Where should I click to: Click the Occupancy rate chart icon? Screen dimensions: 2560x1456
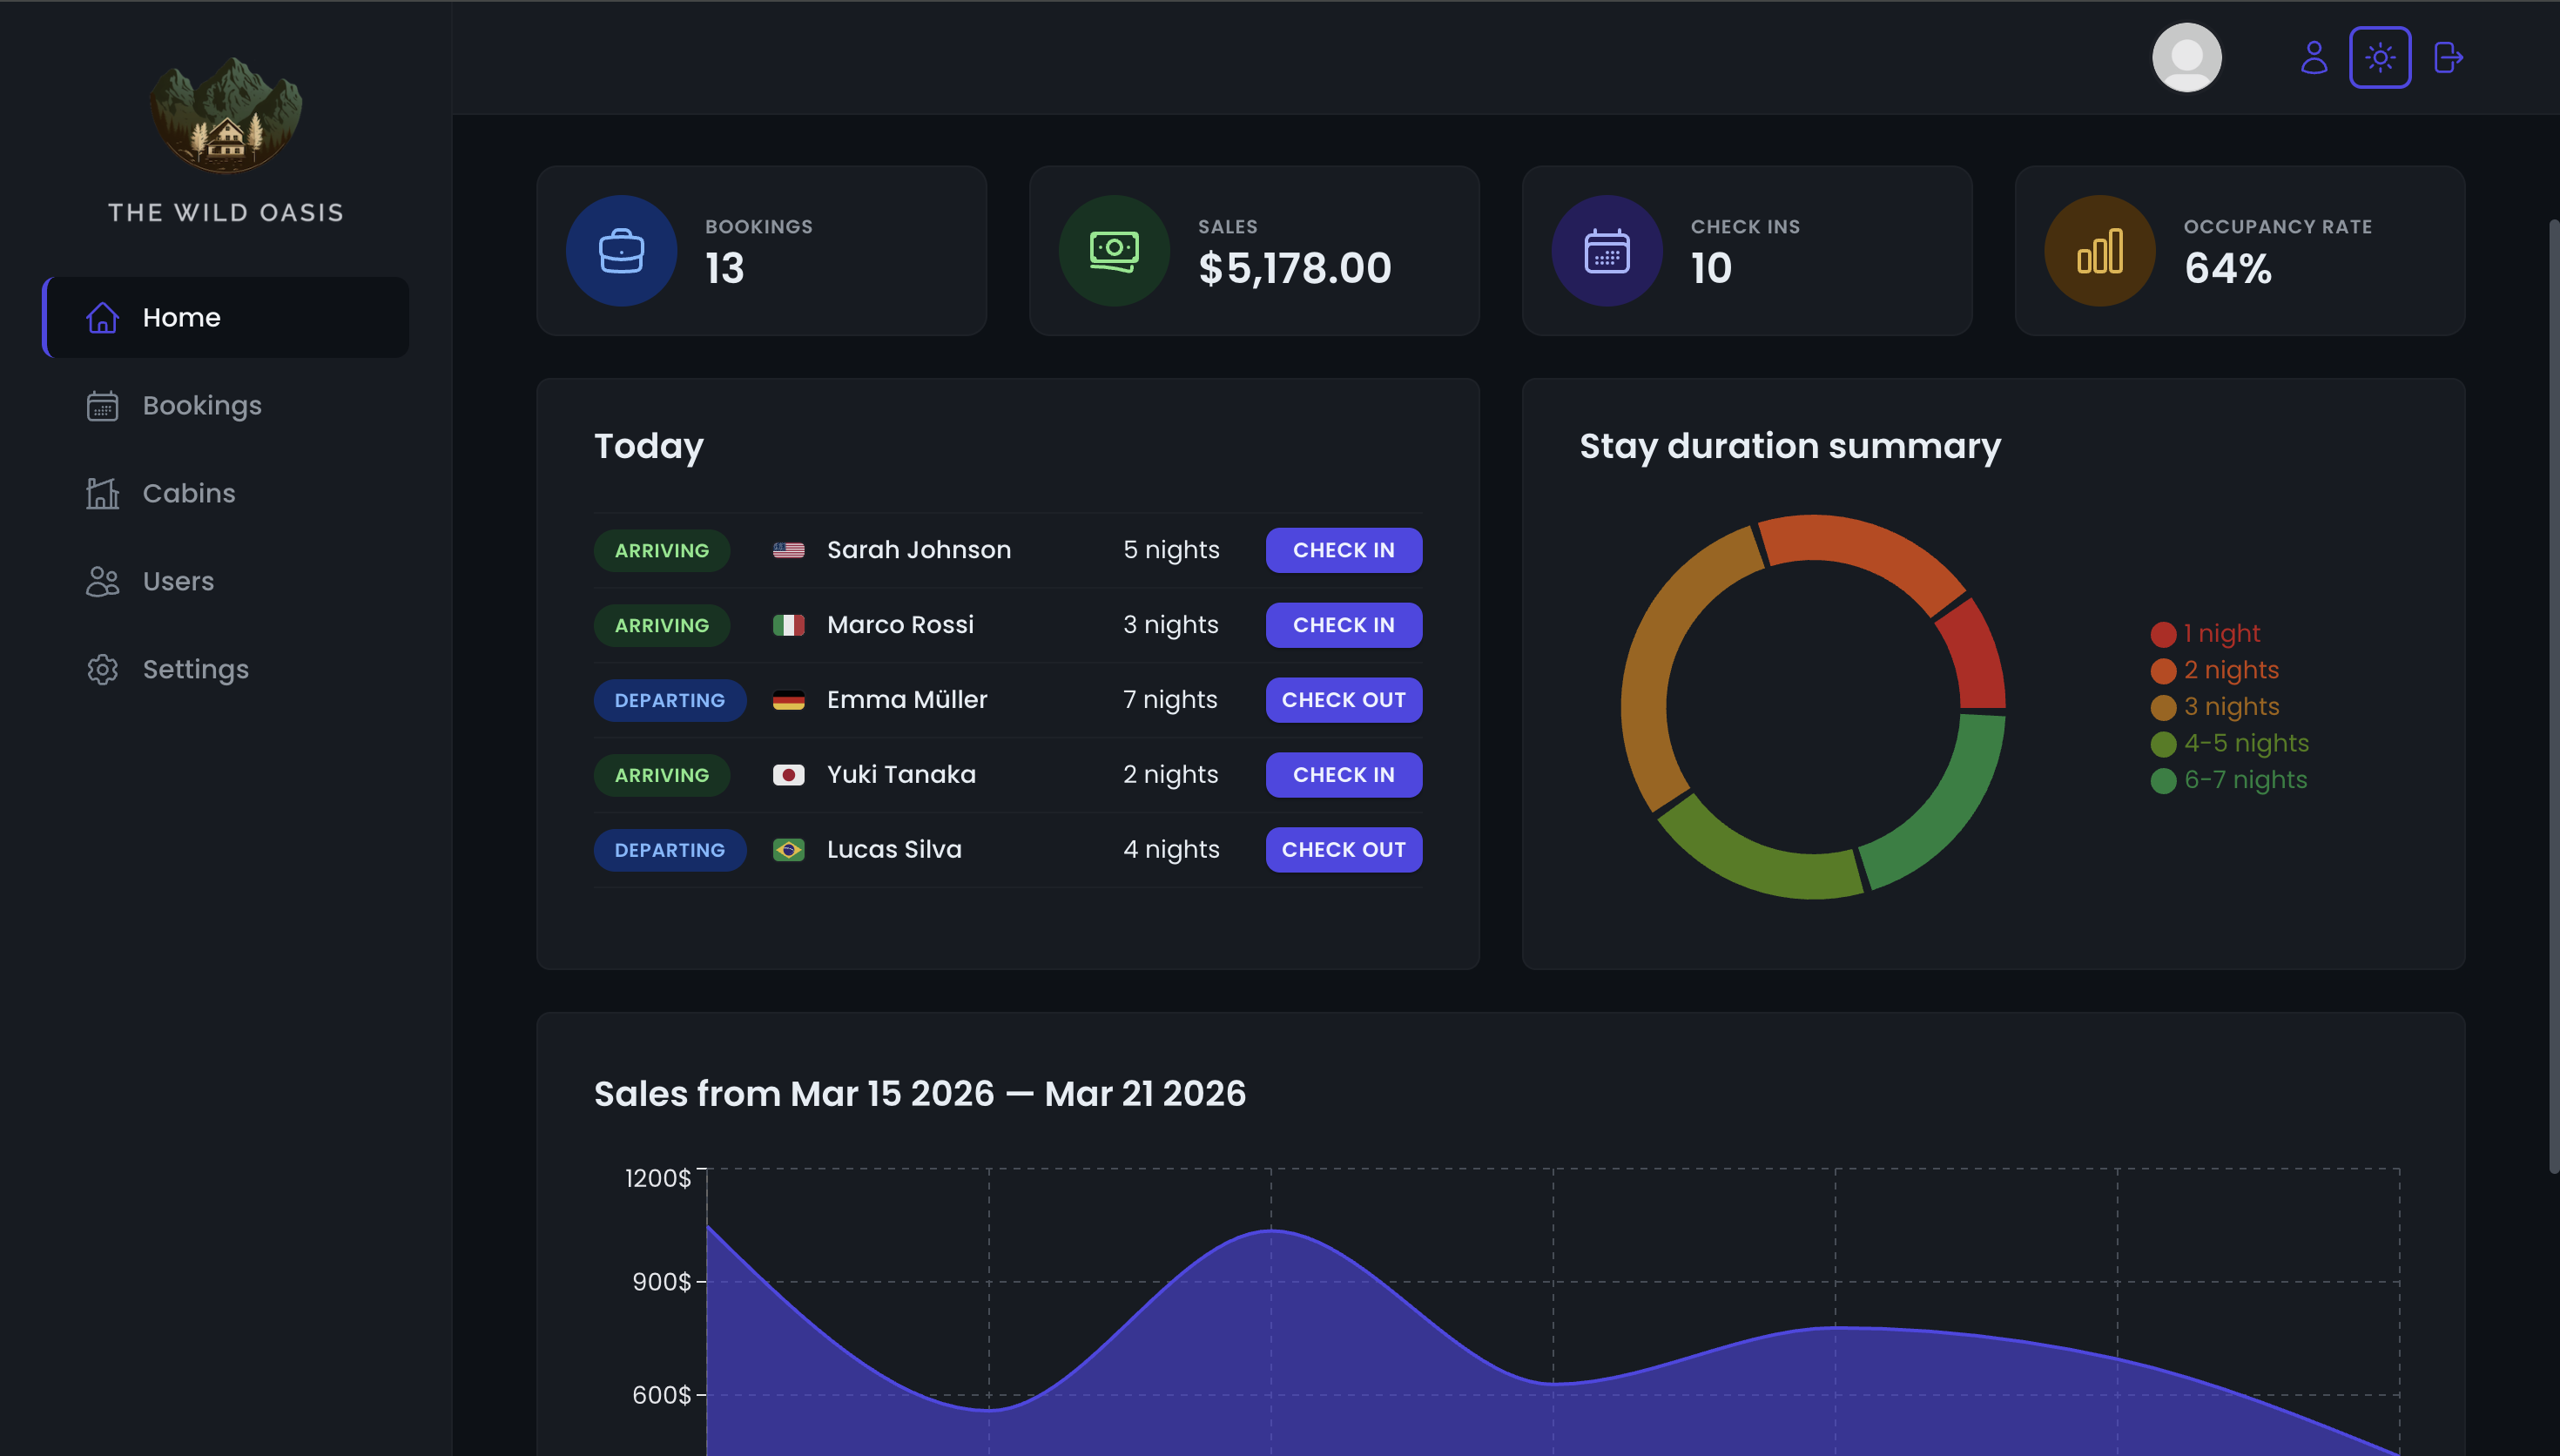(2099, 251)
